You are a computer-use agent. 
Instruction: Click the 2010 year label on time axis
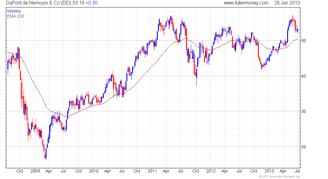tap(94, 171)
